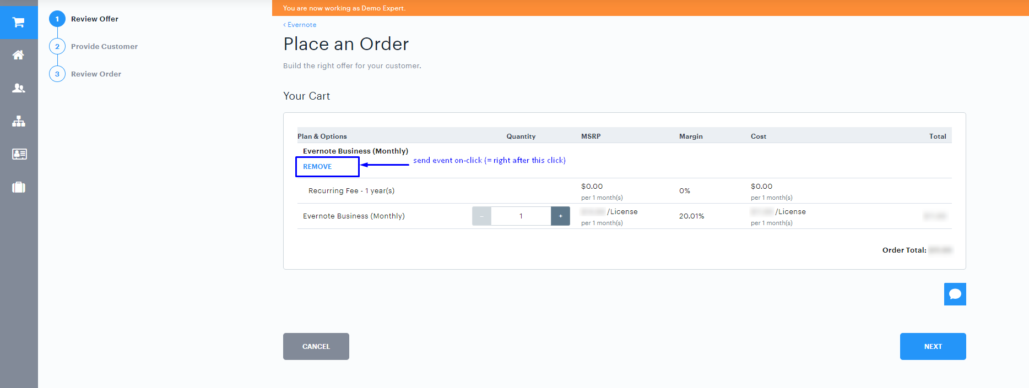1029x388 pixels.
Task: Select step 1 Review Offer
Action: (84, 19)
